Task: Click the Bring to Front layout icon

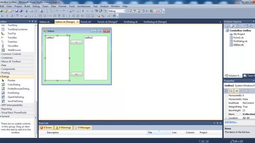Action: (x=98, y=16)
